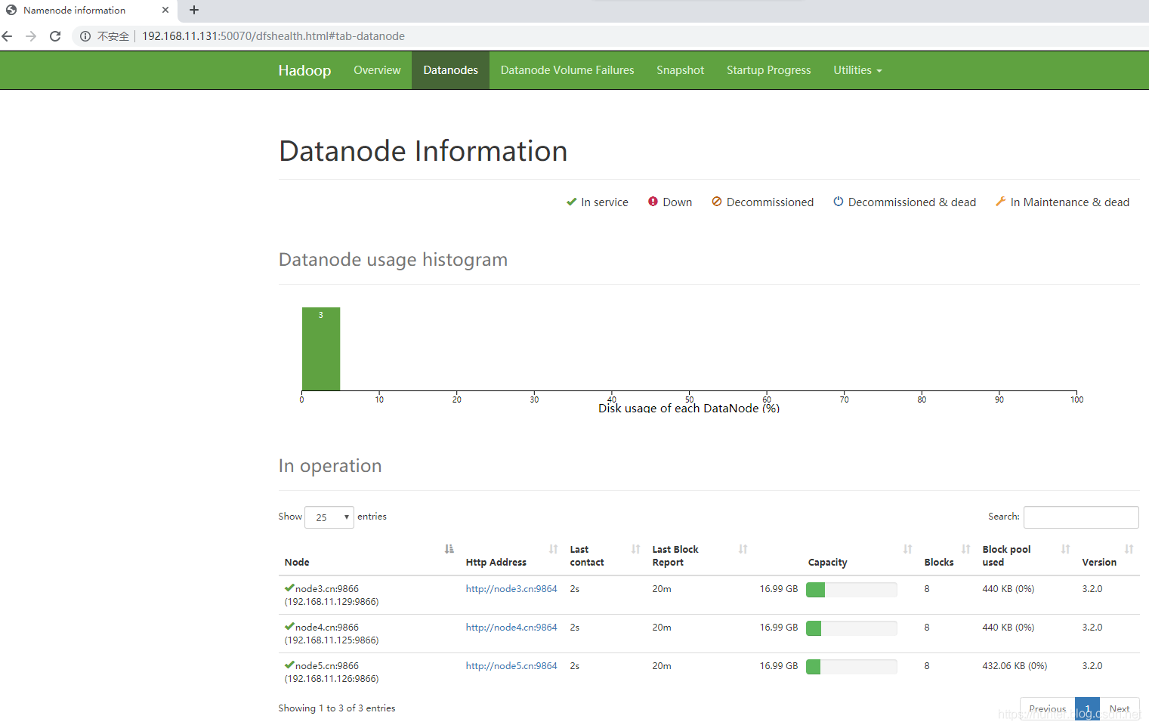This screenshot has height=728, width=1149.
Task: Close the Namenode information tab
Action: click(165, 10)
